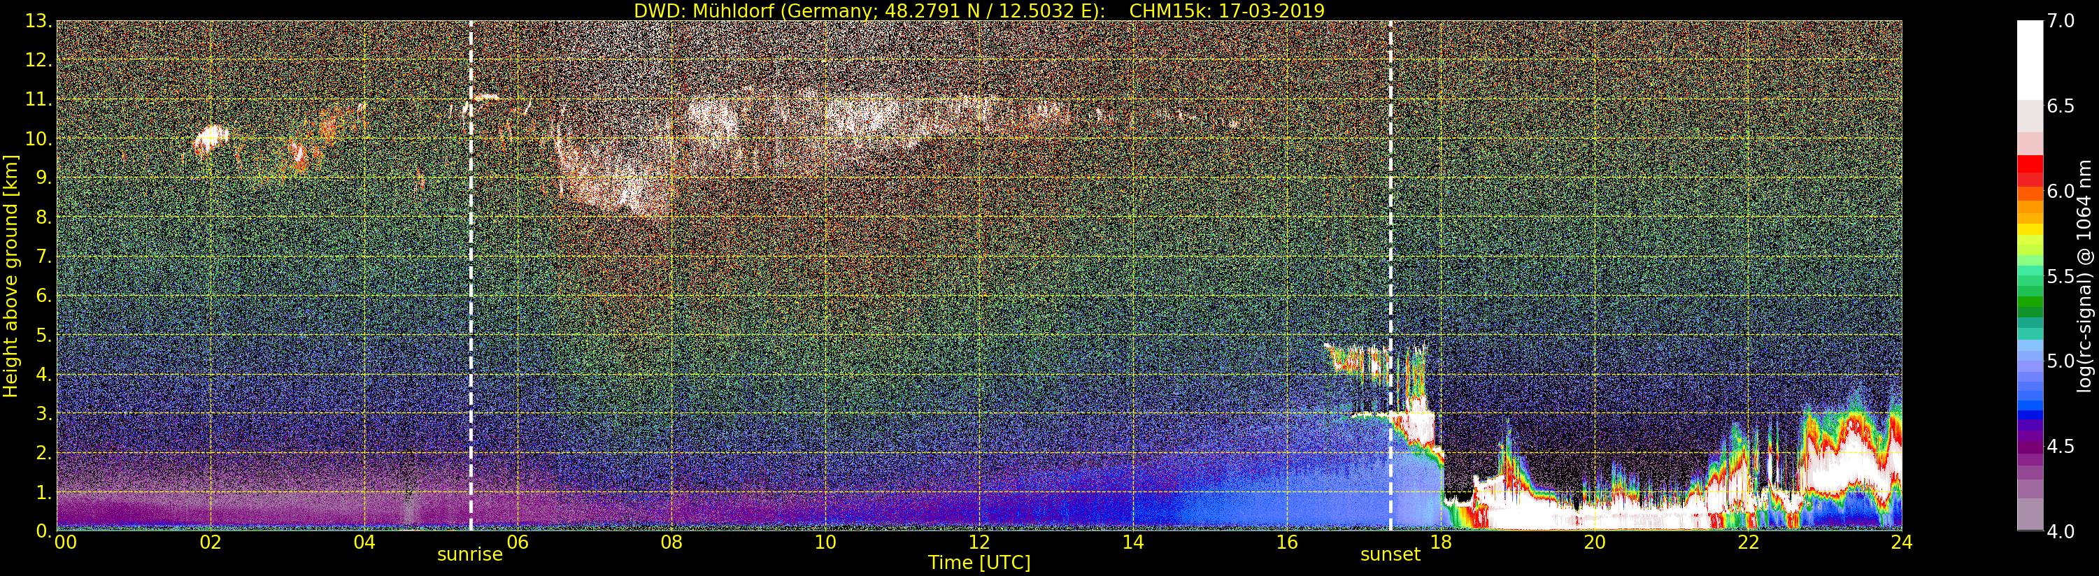This screenshot has width=2099, height=576.
Task: Click the '4.0' colorbar tick label
Action: coord(2061,531)
